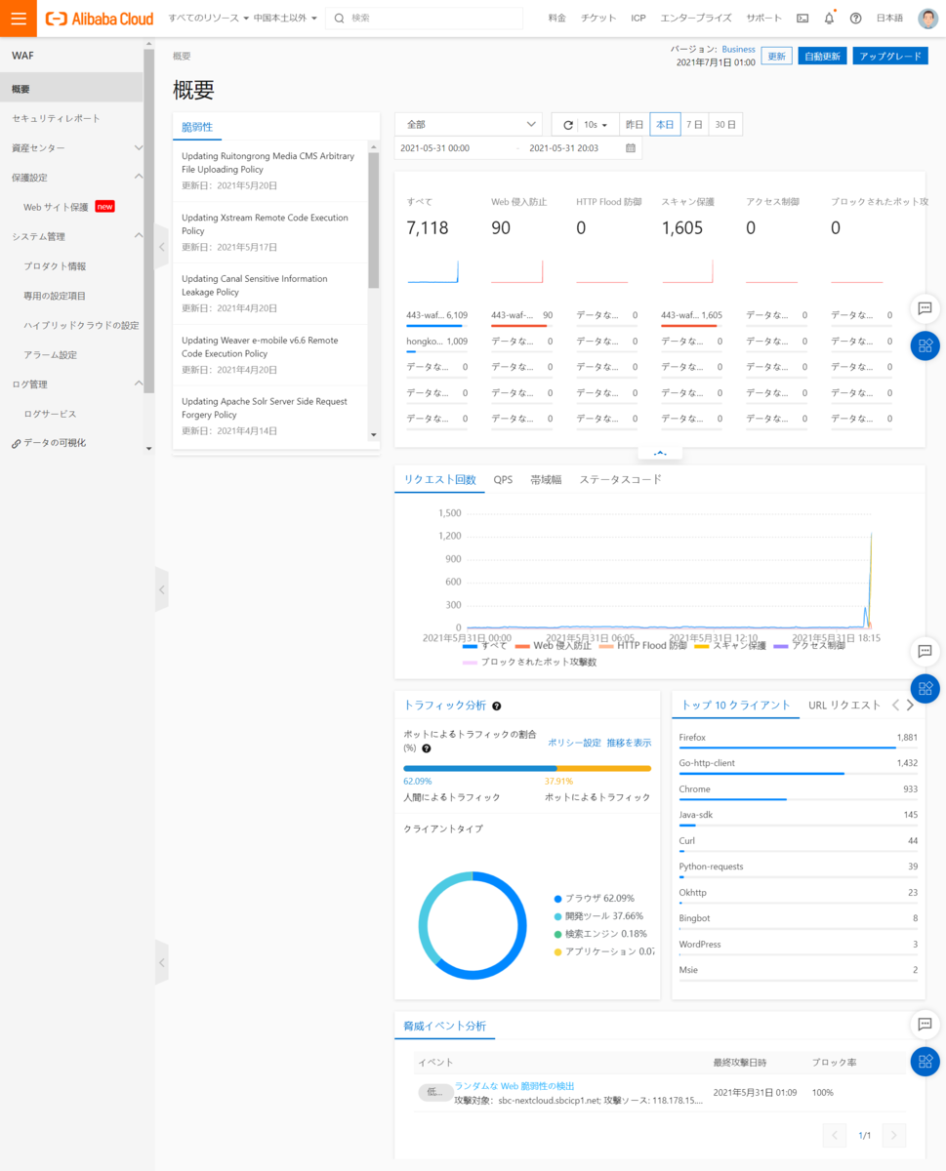Image resolution: width=946 pixels, height=1171 pixels.
Task: Open help icon for bot traffic ratio
Action: (x=427, y=748)
